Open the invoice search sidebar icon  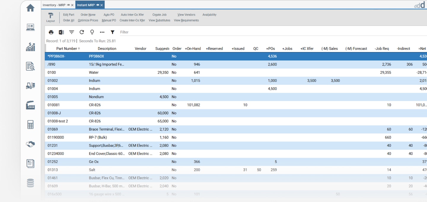click(x=31, y=66)
